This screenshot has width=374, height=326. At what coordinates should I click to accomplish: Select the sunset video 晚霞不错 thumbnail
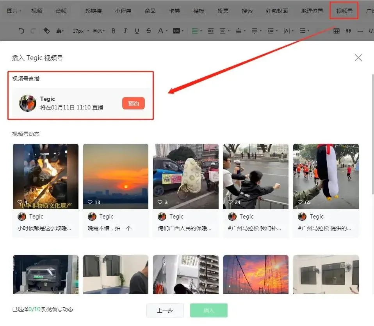[x=116, y=176]
